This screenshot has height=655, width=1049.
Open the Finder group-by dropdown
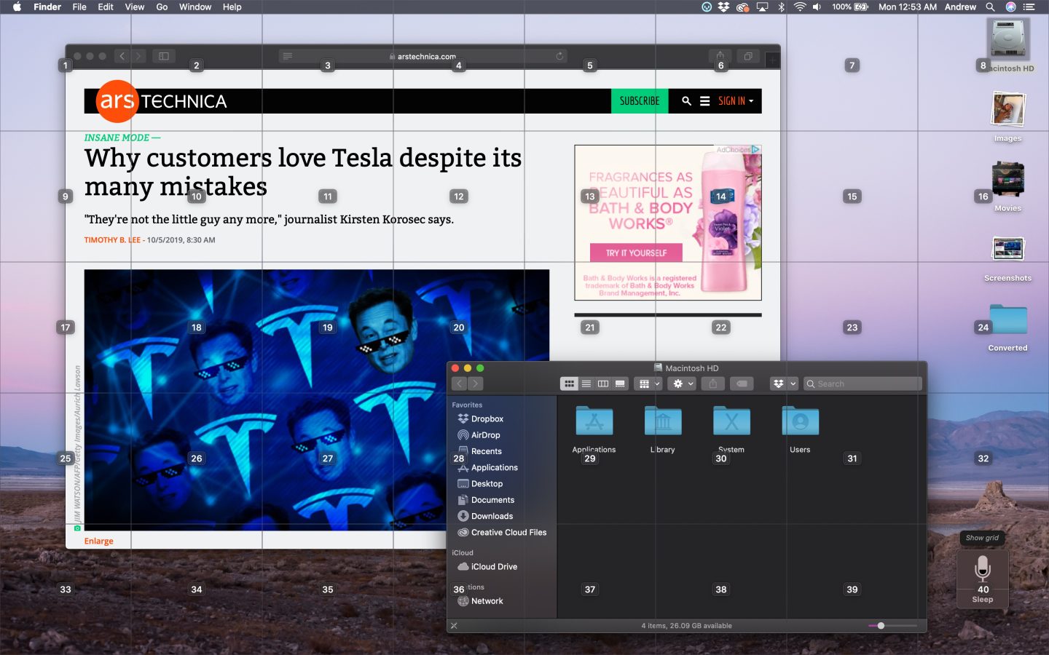(648, 384)
